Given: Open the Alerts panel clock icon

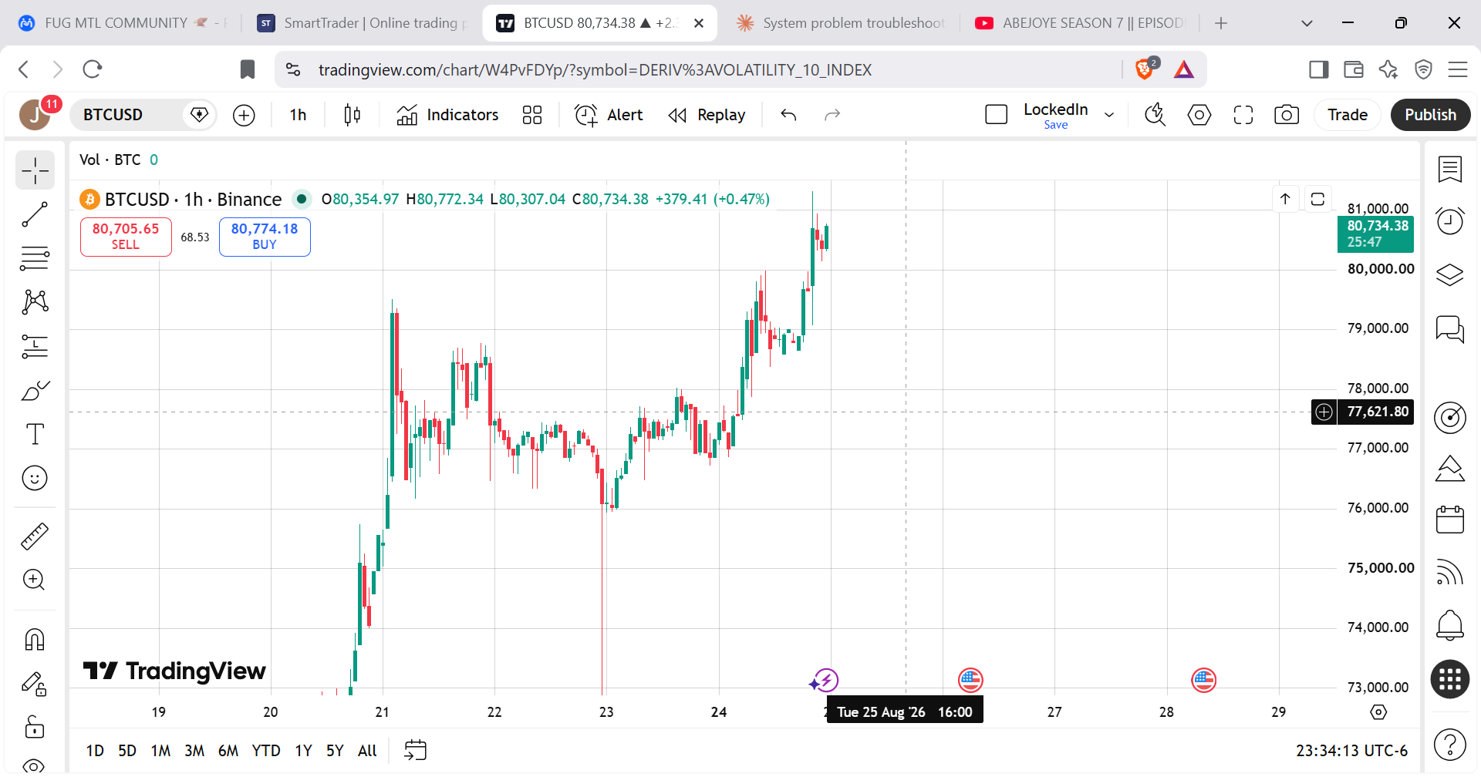Looking at the screenshot, I should (1450, 221).
